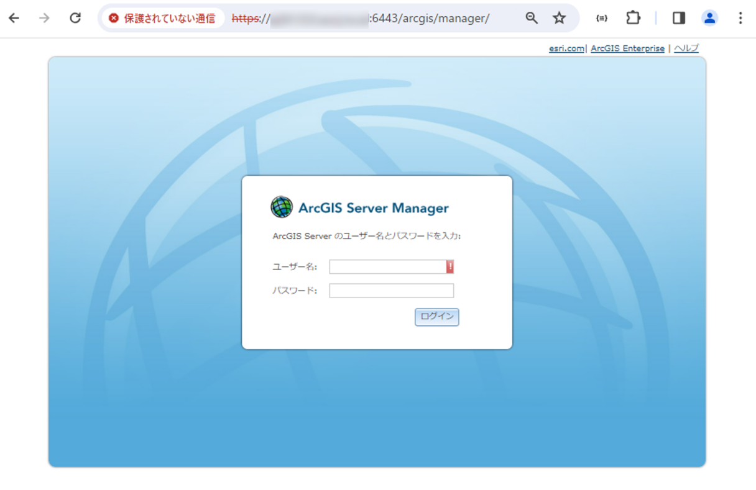
Task: Click the browser forward arrow
Action: click(x=44, y=18)
